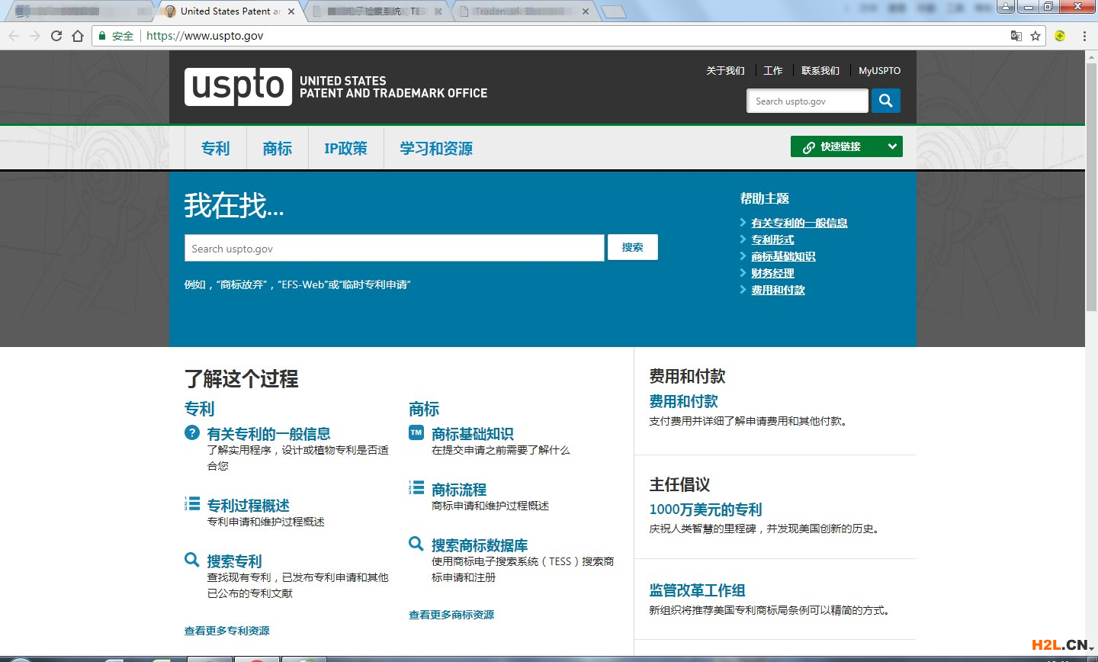The width and height of the screenshot is (1098, 662).
Task: Open help topic 商标基础知识
Action: click(783, 256)
